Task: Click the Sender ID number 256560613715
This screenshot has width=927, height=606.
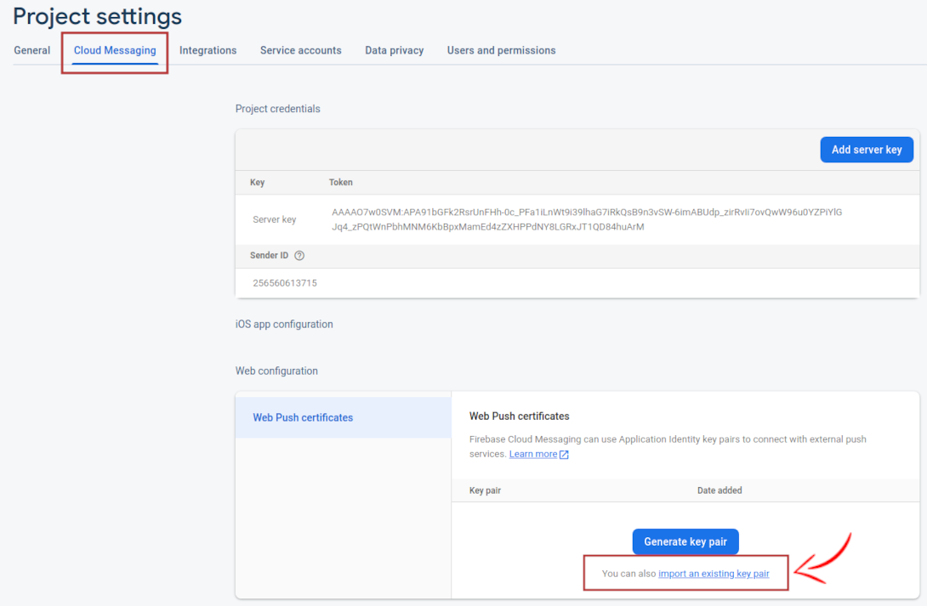Action: pos(285,283)
